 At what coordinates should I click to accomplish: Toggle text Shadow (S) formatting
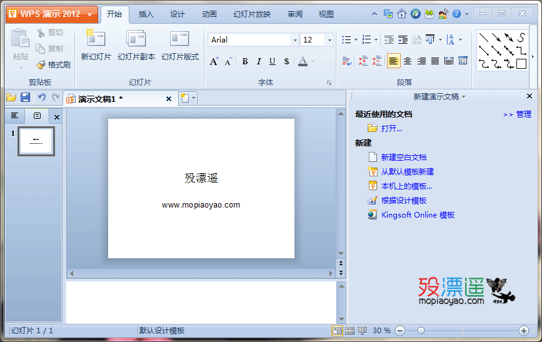click(286, 61)
